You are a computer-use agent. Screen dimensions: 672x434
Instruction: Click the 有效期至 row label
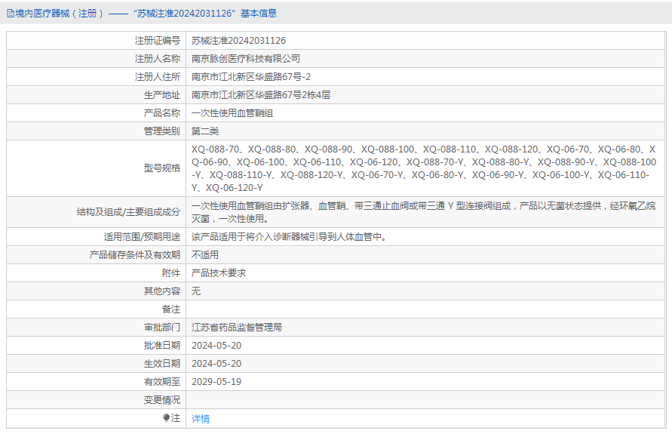[x=162, y=382]
